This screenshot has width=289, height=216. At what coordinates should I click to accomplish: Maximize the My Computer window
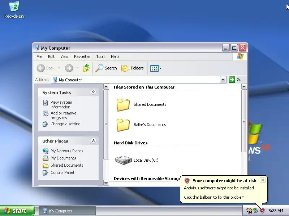pyautogui.click(x=234, y=48)
